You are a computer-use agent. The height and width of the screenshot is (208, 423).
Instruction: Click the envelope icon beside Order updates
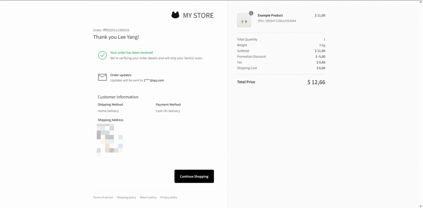[102, 77]
